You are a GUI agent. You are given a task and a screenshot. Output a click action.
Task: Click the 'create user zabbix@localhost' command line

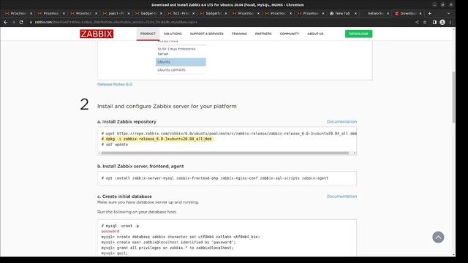coord(168,242)
